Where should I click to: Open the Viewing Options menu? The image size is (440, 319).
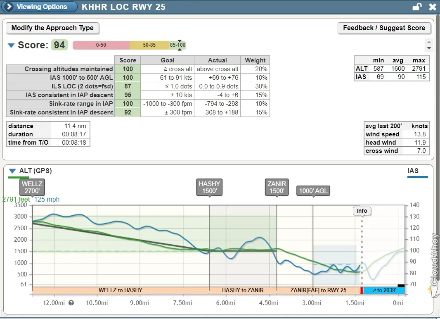(39, 7)
